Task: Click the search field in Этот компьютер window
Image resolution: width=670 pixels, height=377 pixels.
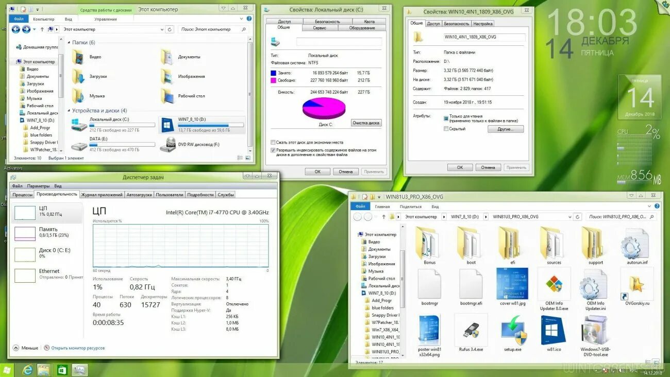Action: pyautogui.click(x=213, y=29)
